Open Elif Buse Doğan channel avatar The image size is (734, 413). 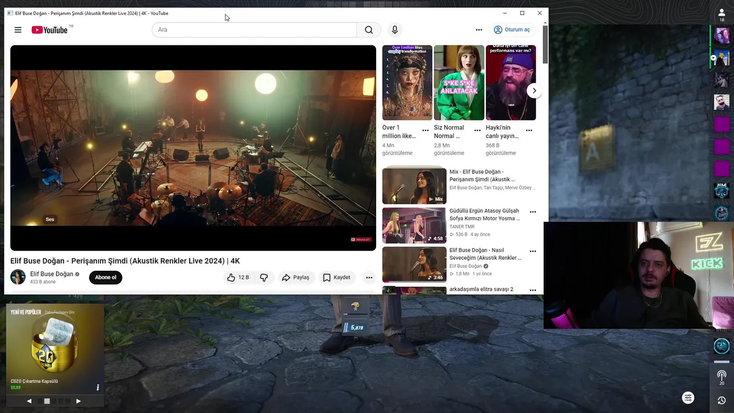click(18, 277)
